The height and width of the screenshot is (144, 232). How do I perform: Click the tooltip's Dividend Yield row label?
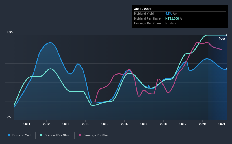(144, 14)
